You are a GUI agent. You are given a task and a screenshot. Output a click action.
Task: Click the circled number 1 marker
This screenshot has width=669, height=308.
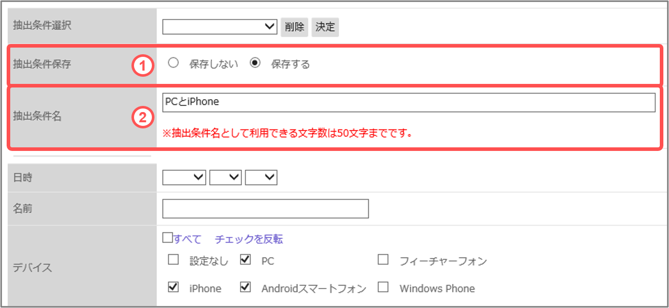pos(144,67)
